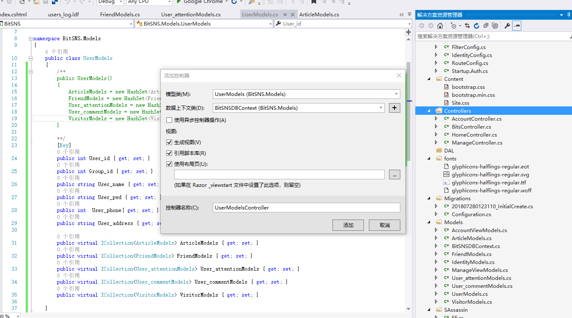Toggle Preview Selected Items icon
Screen dimensions: 572x318
pos(517,26)
